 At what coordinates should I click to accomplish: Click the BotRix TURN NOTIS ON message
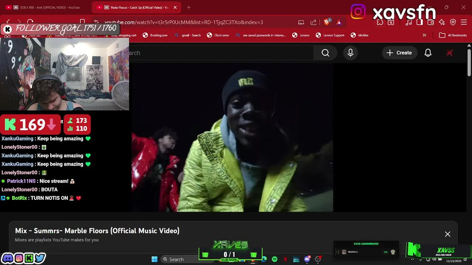41,198
